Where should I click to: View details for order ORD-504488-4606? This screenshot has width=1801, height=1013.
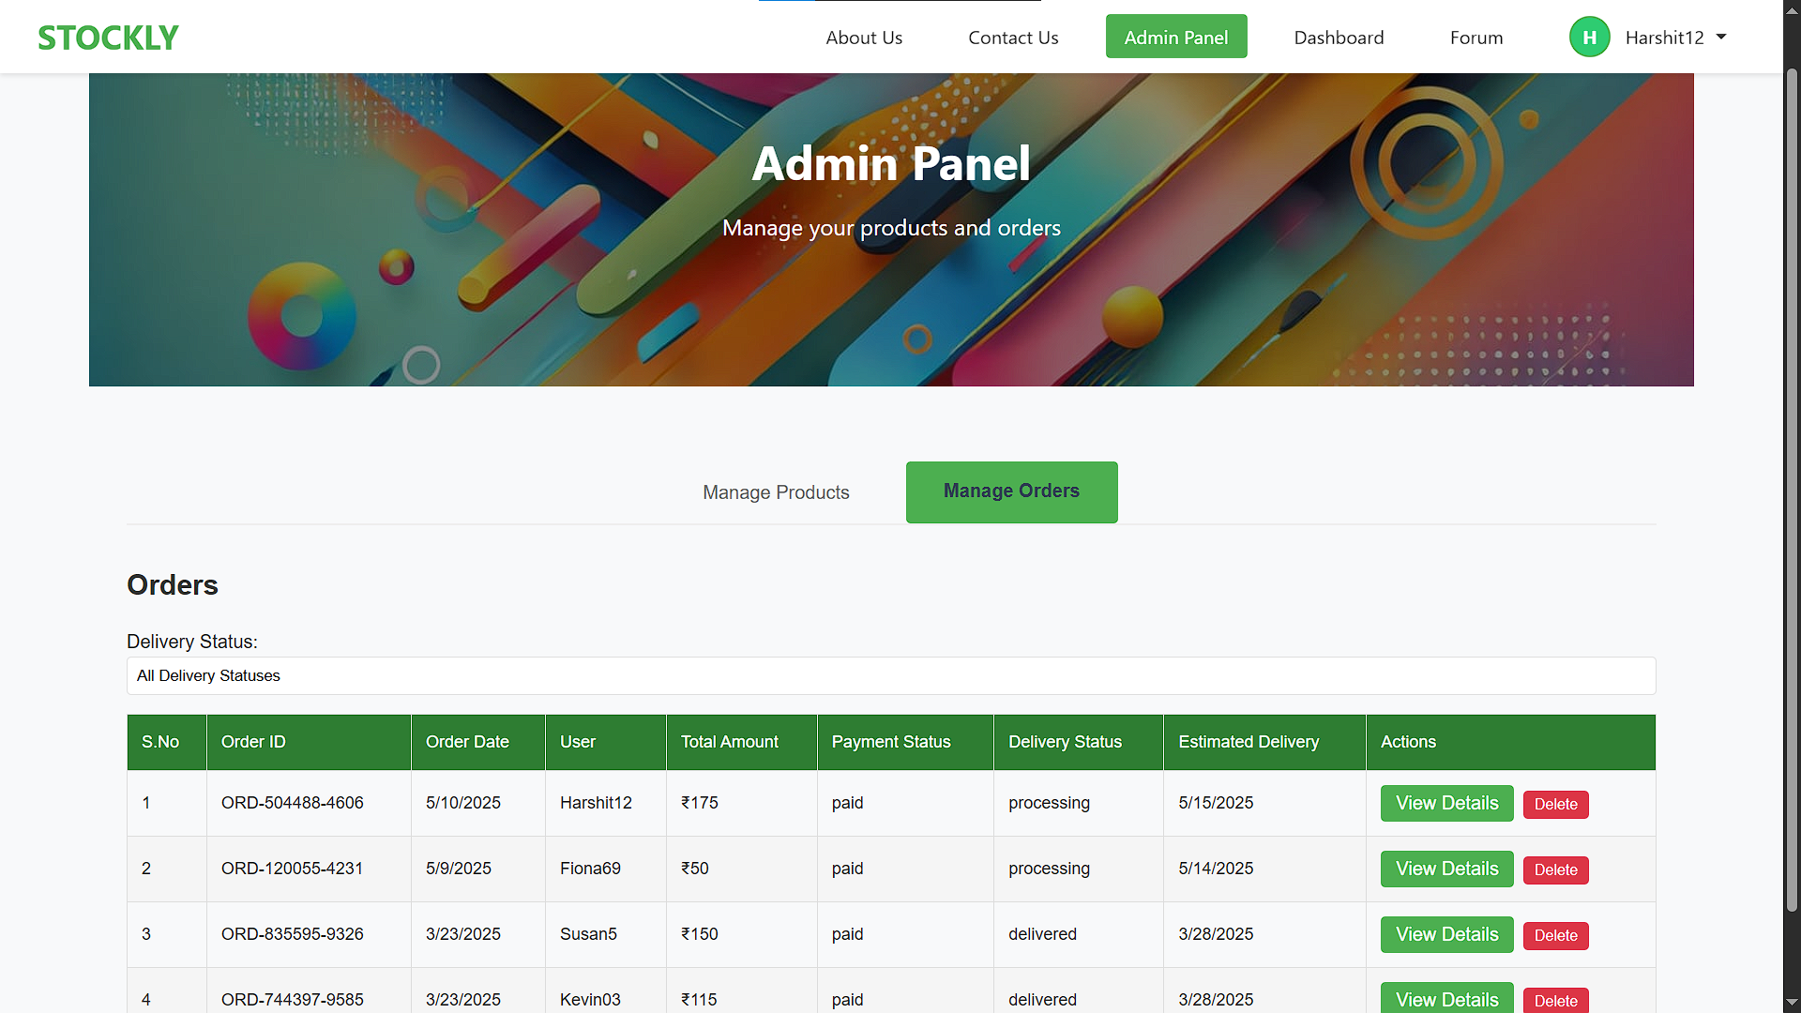1446,803
